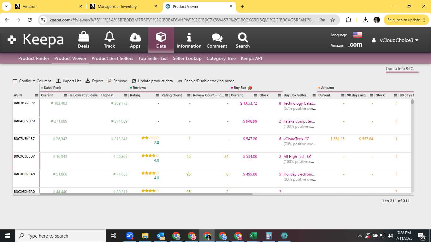Open external link icon next to All High Tech
Screen dimensions: 431x242
pyautogui.click(x=309, y=156)
